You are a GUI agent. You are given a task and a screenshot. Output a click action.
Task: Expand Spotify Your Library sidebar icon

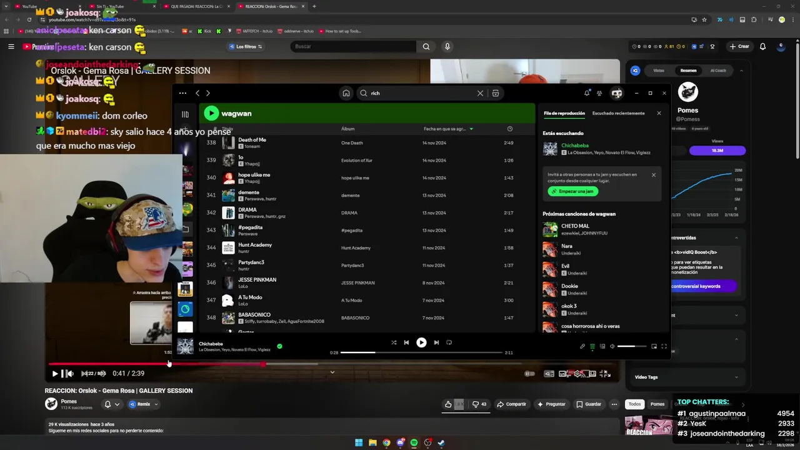(x=185, y=114)
